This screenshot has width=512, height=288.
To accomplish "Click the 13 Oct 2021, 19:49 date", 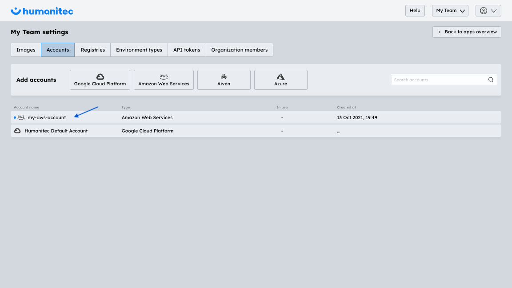I will [357, 117].
